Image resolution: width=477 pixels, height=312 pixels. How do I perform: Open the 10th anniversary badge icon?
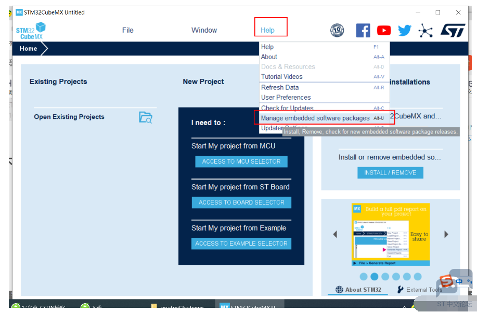click(337, 30)
